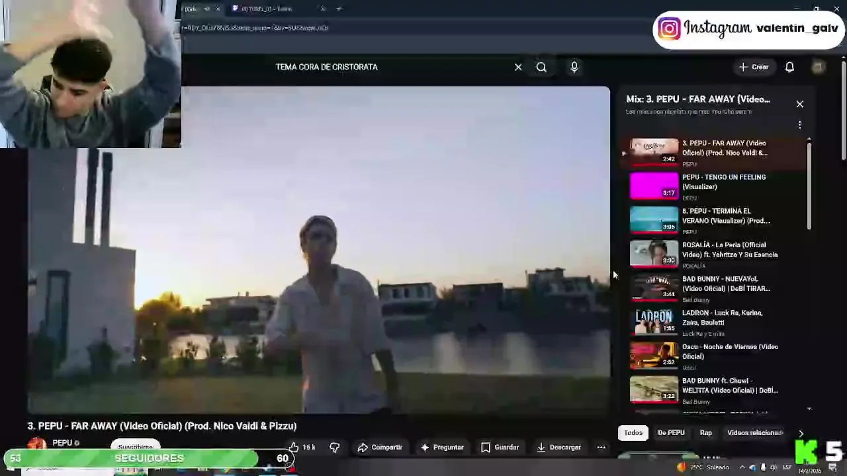Screen dimensions: 847x476
Task: Play PEPU - TENGO UN FEELING thumbnail
Action: pos(654,186)
